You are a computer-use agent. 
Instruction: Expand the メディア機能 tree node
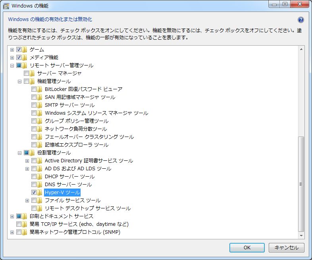(x=12, y=58)
